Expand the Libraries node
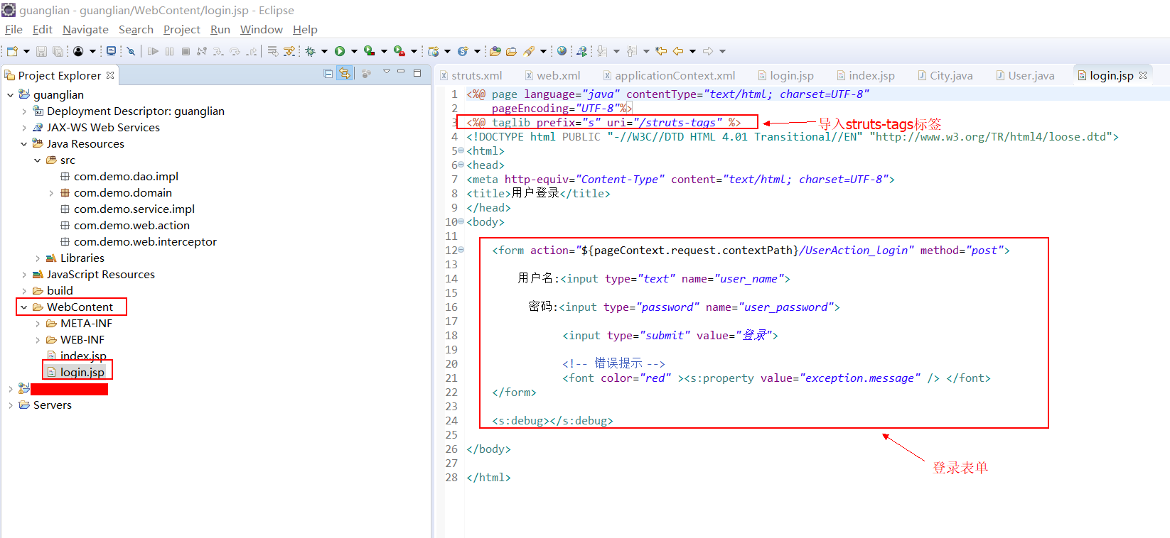The width and height of the screenshot is (1170, 538). tap(38, 258)
